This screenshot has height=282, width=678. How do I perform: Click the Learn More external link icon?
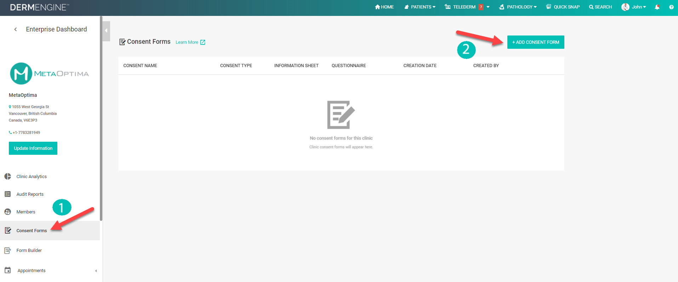[x=203, y=42]
